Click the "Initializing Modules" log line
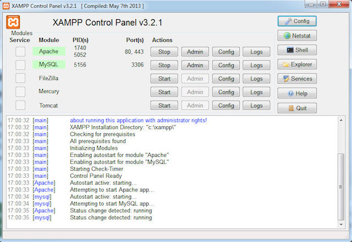 94,148
